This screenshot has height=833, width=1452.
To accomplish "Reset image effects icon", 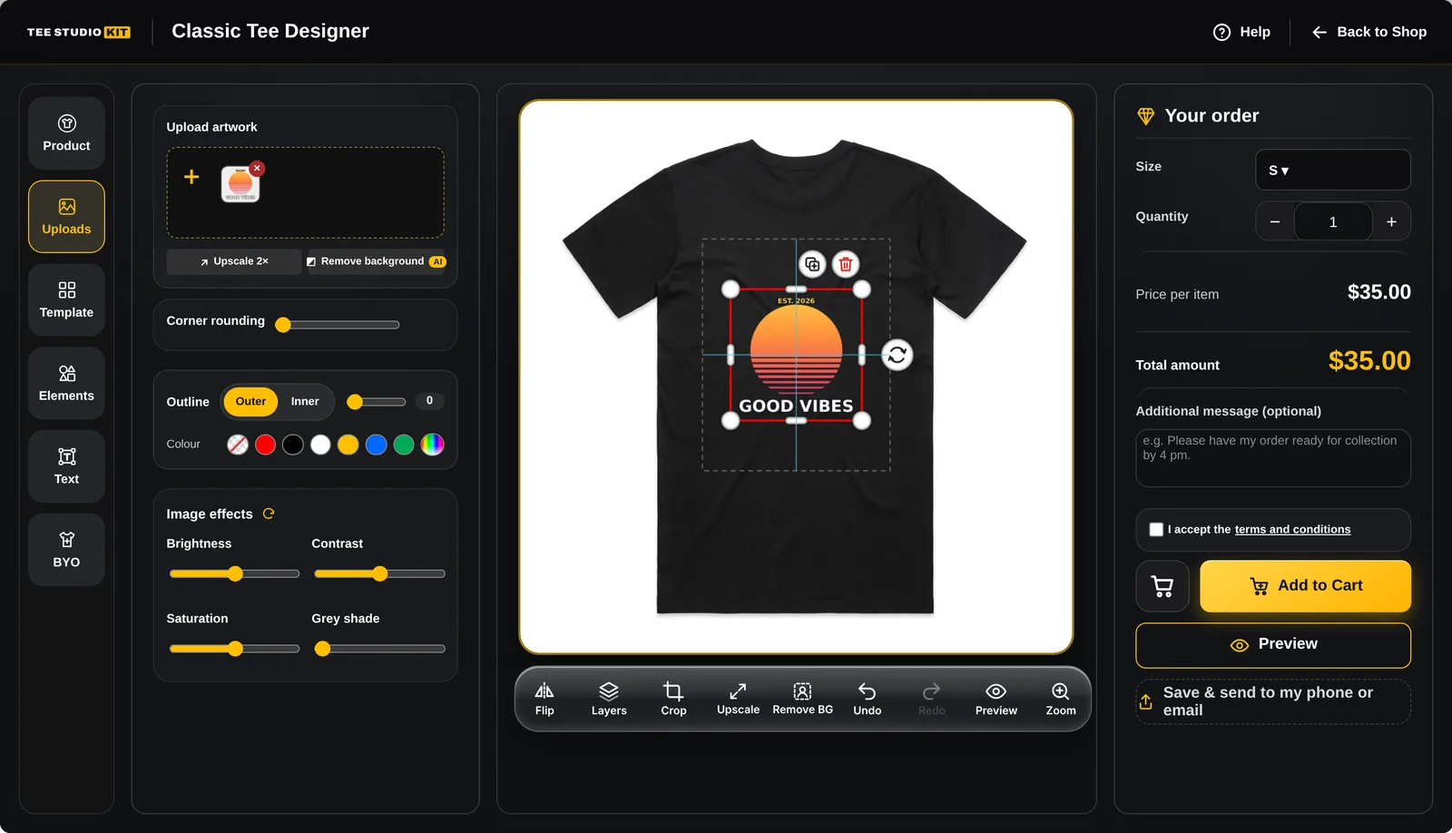I will click(x=269, y=514).
